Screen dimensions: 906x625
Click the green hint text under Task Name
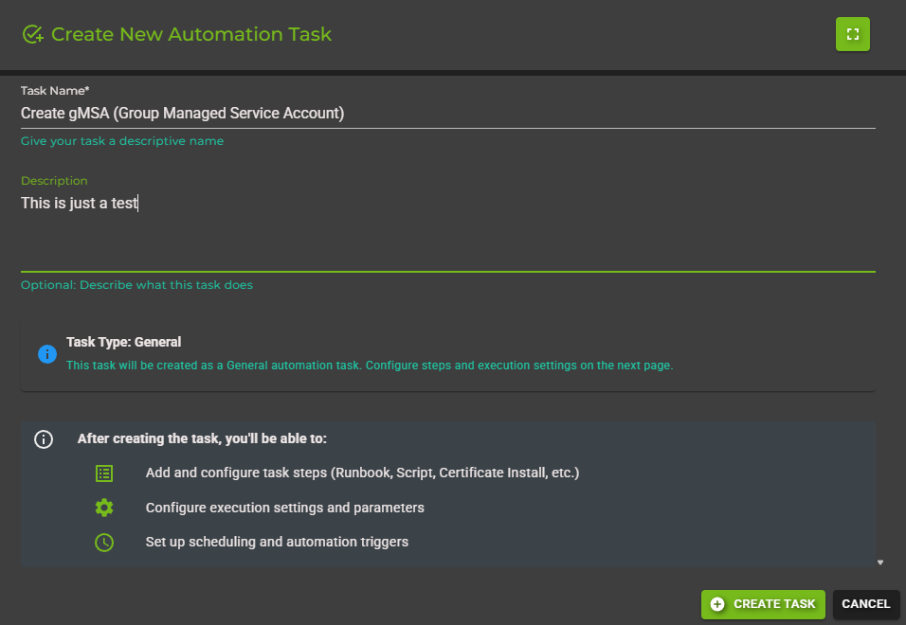tap(121, 140)
